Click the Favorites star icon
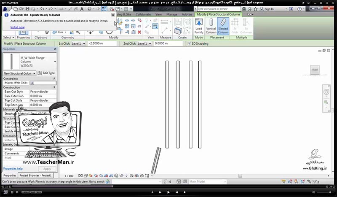The image size is (337, 197). coord(256,9)
